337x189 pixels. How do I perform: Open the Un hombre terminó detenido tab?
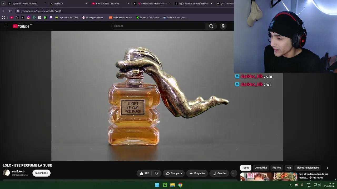tap(194, 4)
